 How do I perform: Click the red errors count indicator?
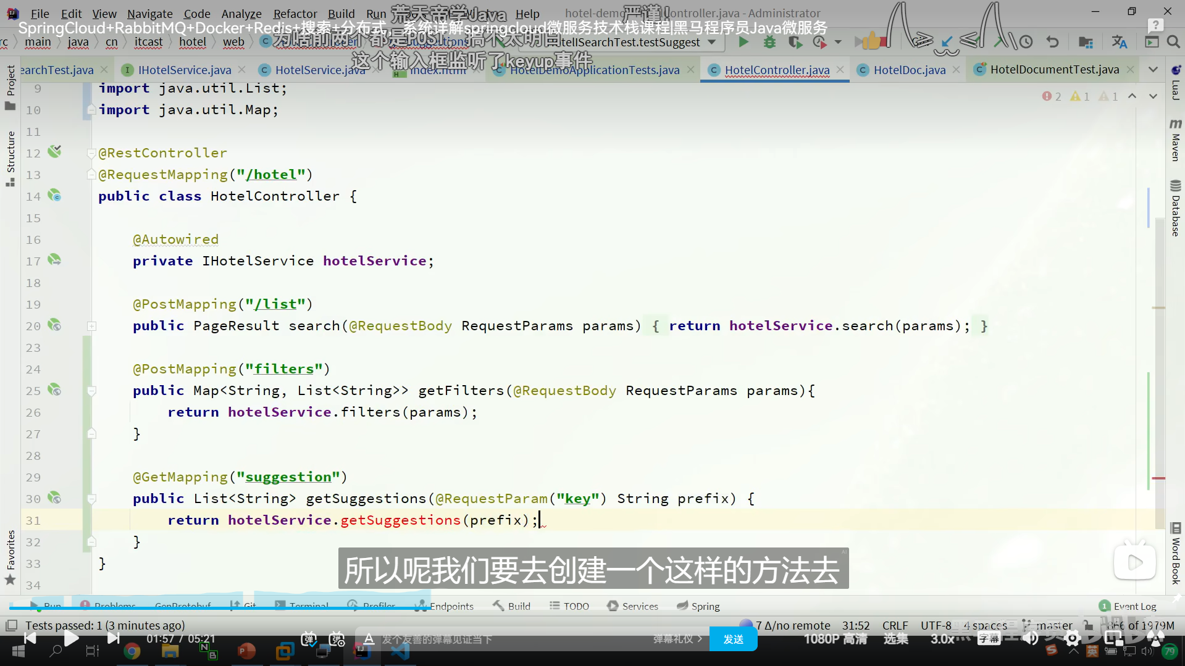(1052, 96)
